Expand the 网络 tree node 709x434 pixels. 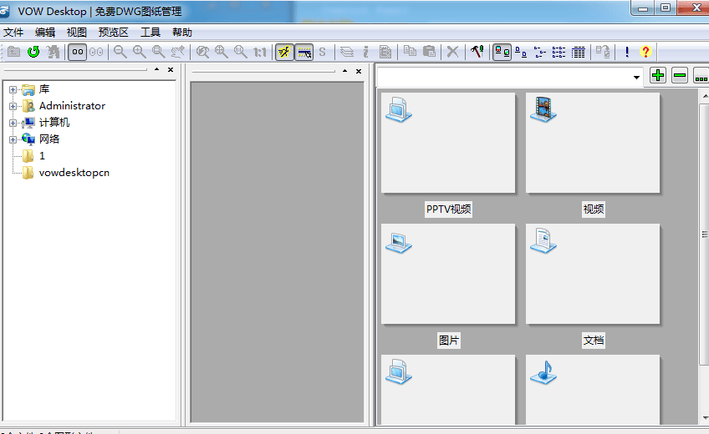point(13,139)
